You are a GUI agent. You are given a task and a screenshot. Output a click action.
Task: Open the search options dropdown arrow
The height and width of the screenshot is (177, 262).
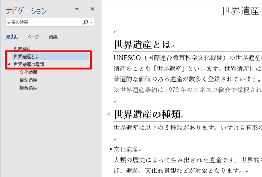click(x=91, y=22)
